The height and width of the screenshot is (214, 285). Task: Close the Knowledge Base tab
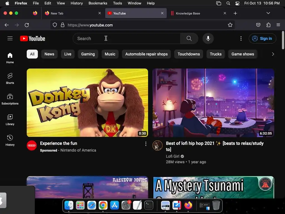click(x=225, y=13)
